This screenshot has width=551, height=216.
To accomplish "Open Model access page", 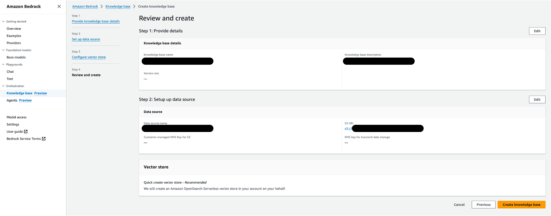I will [x=17, y=117].
